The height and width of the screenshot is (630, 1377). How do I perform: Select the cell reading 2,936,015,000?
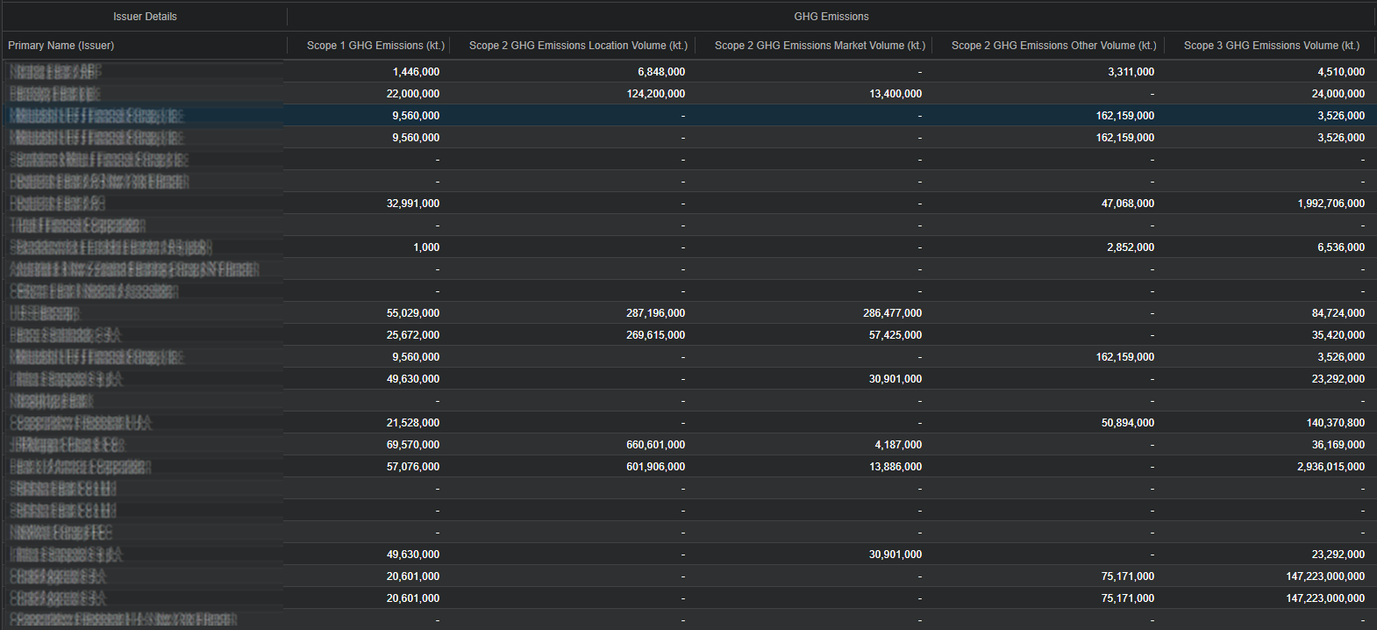pyautogui.click(x=1331, y=467)
